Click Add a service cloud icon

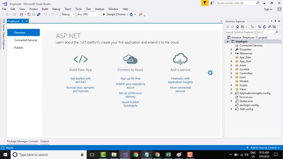(180, 59)
